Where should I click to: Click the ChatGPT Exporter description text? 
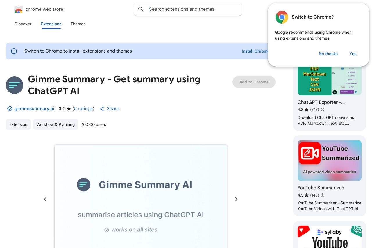tap(326, 120)
